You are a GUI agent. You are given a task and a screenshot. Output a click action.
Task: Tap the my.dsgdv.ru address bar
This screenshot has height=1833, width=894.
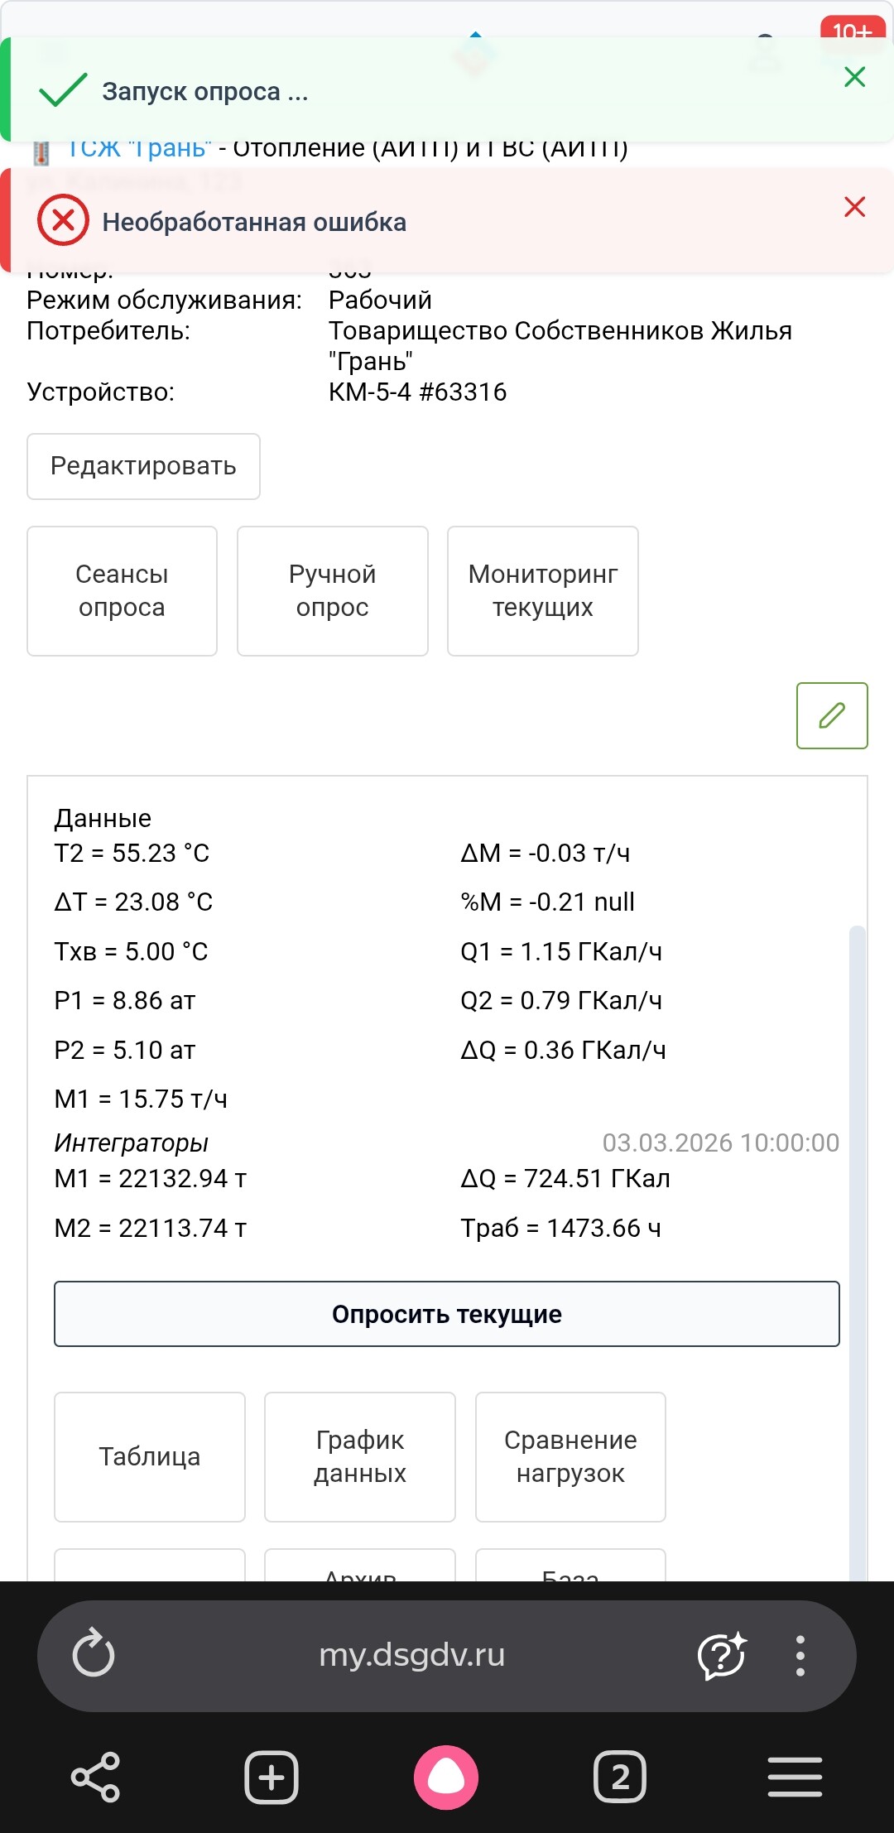[x=412, y=1655]
